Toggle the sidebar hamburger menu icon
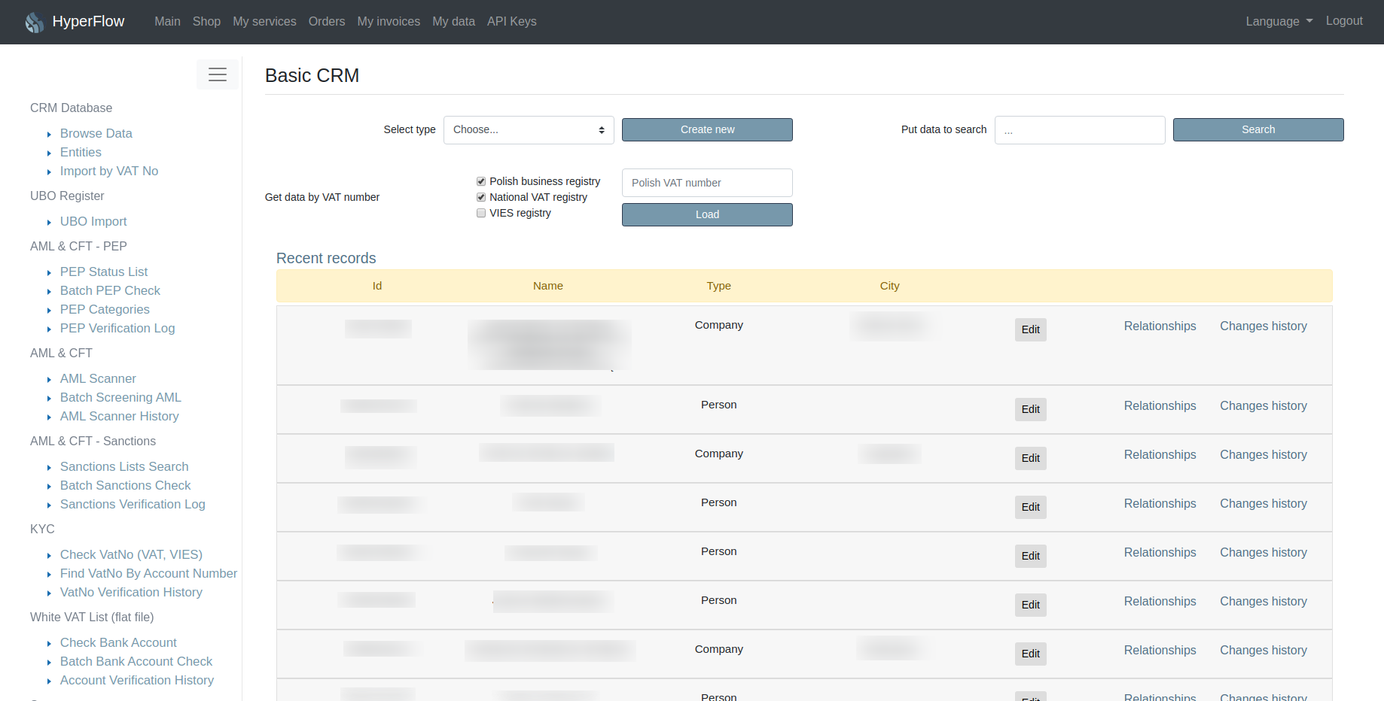This screenshot has width=1384, height=701. click(x=218, y=74)
